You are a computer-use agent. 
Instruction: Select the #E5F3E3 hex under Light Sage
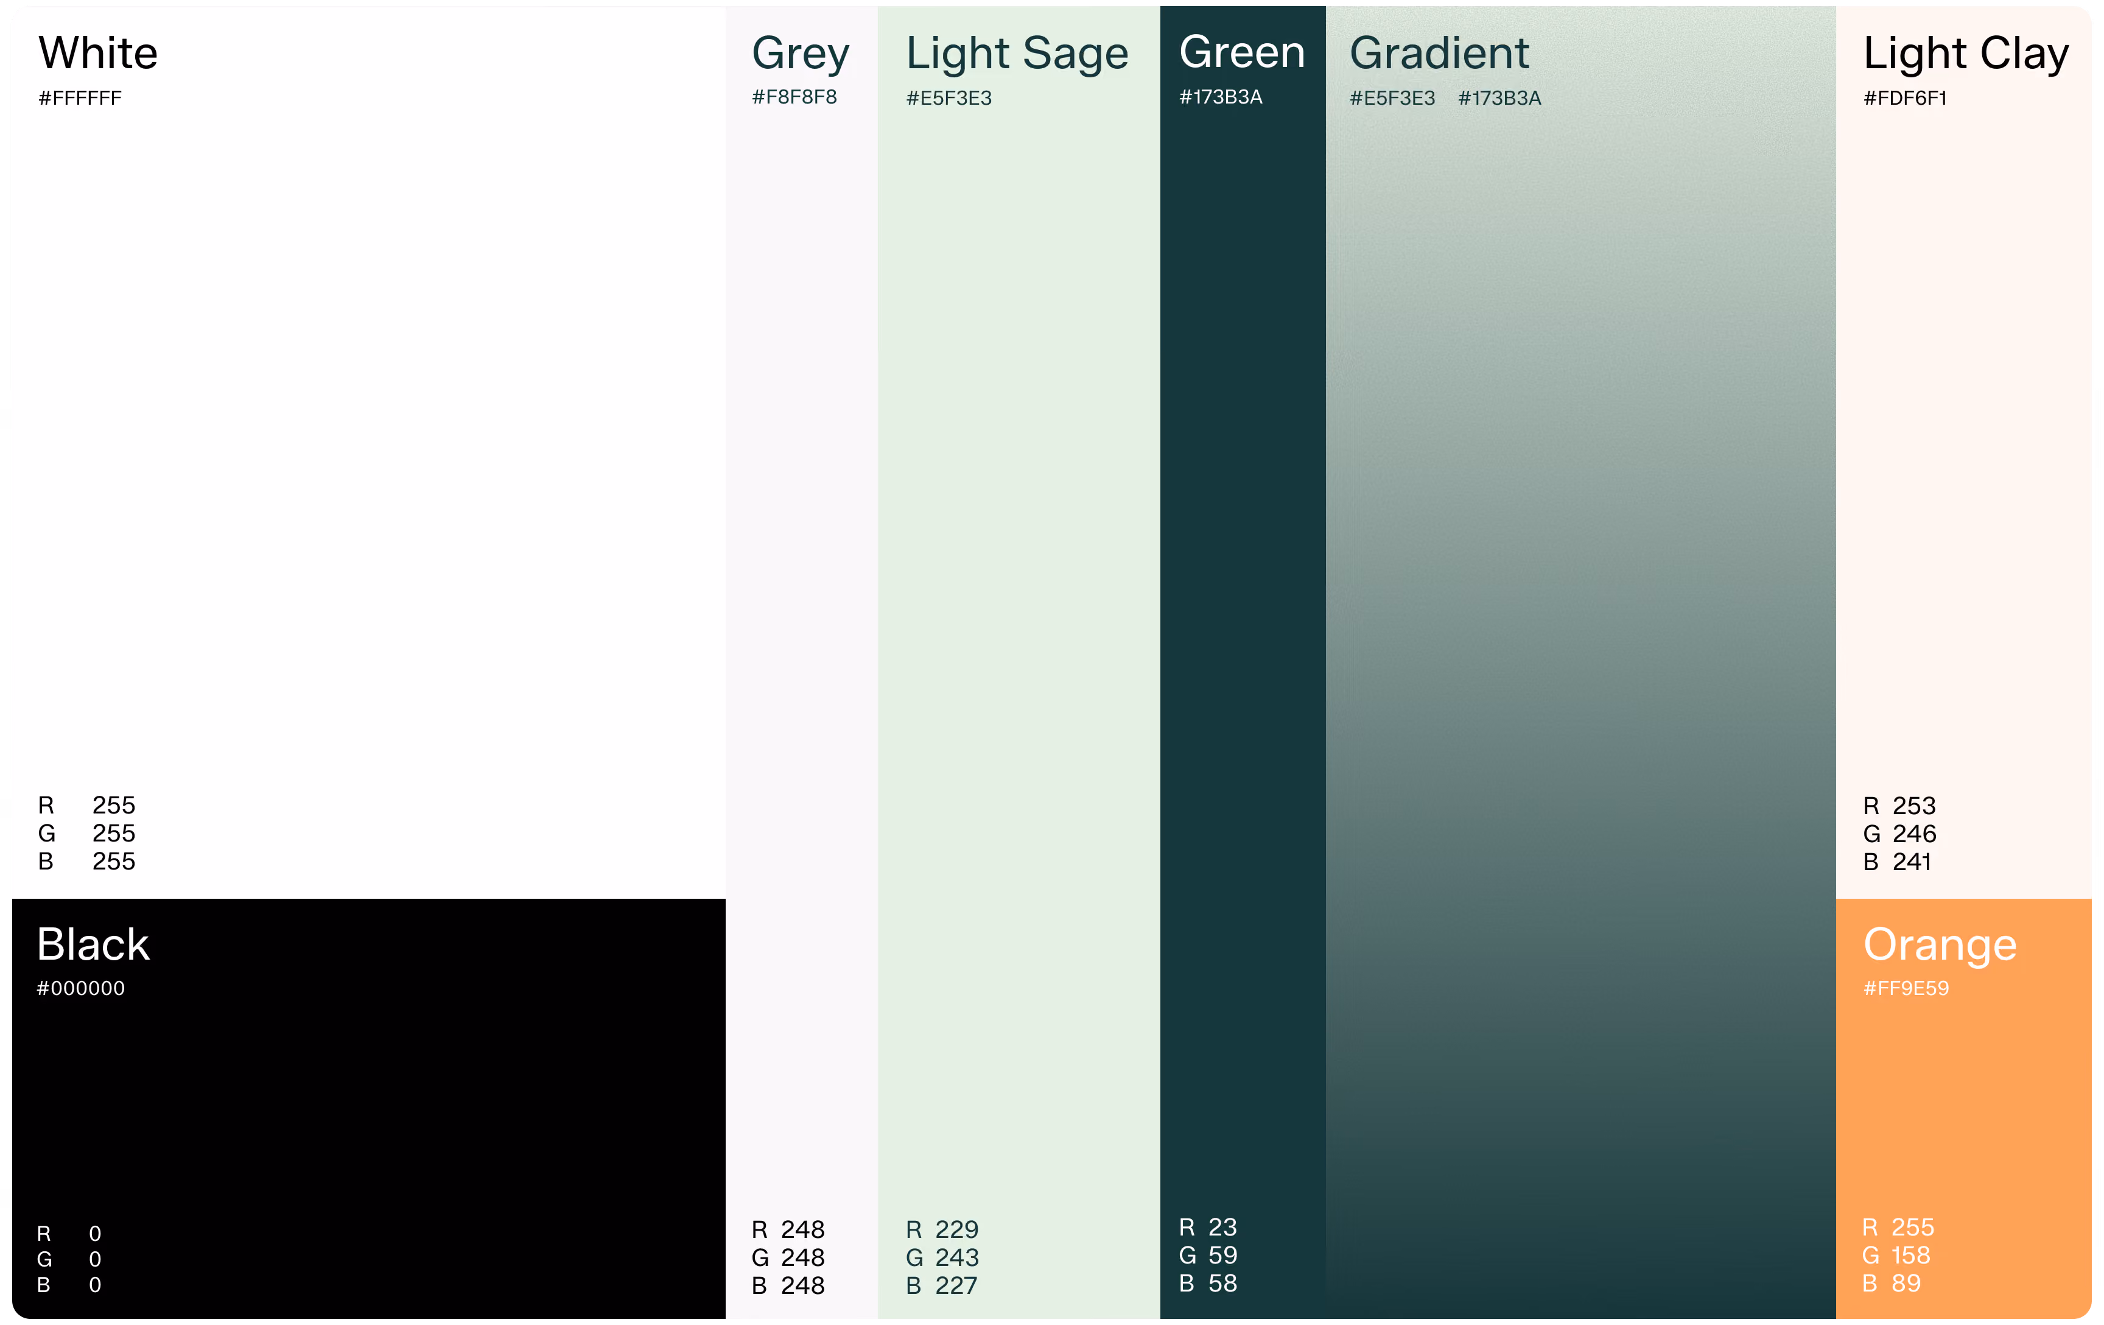tap(949, 98)
